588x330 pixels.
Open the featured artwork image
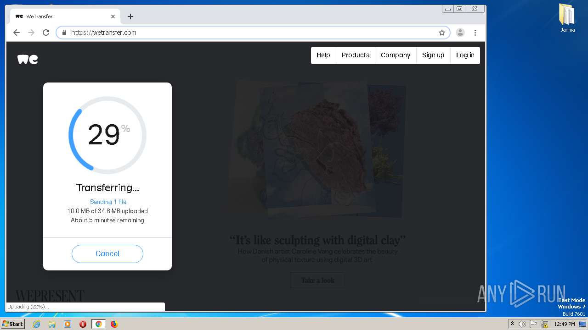tap(317, 149)
